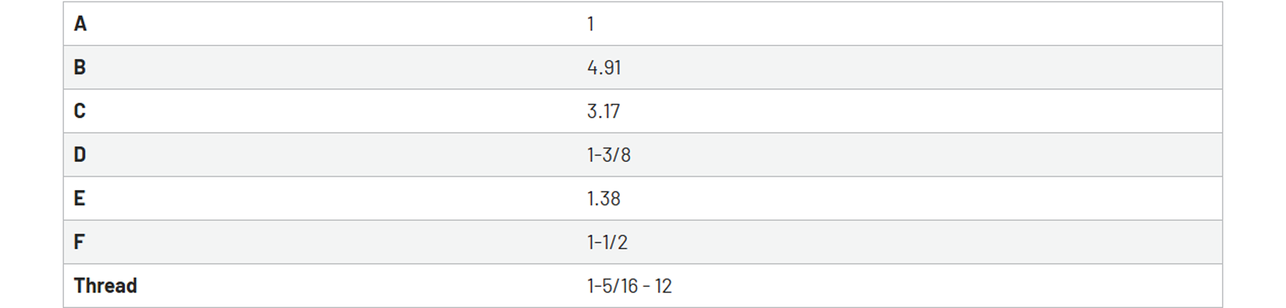This screenshot has width=1286, height=308.
Task: Click the row label A
Action: pos(80,24)
